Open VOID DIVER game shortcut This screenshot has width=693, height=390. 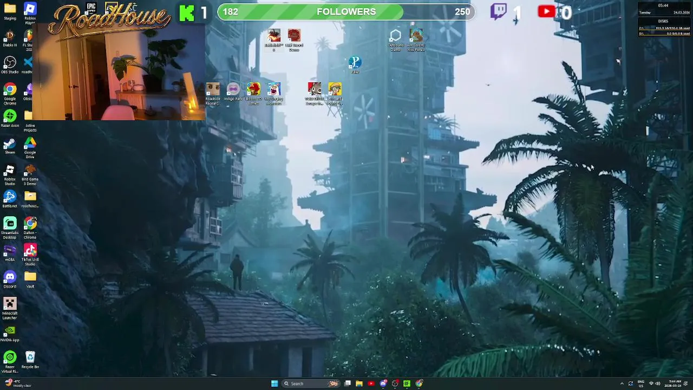point(314,94)
